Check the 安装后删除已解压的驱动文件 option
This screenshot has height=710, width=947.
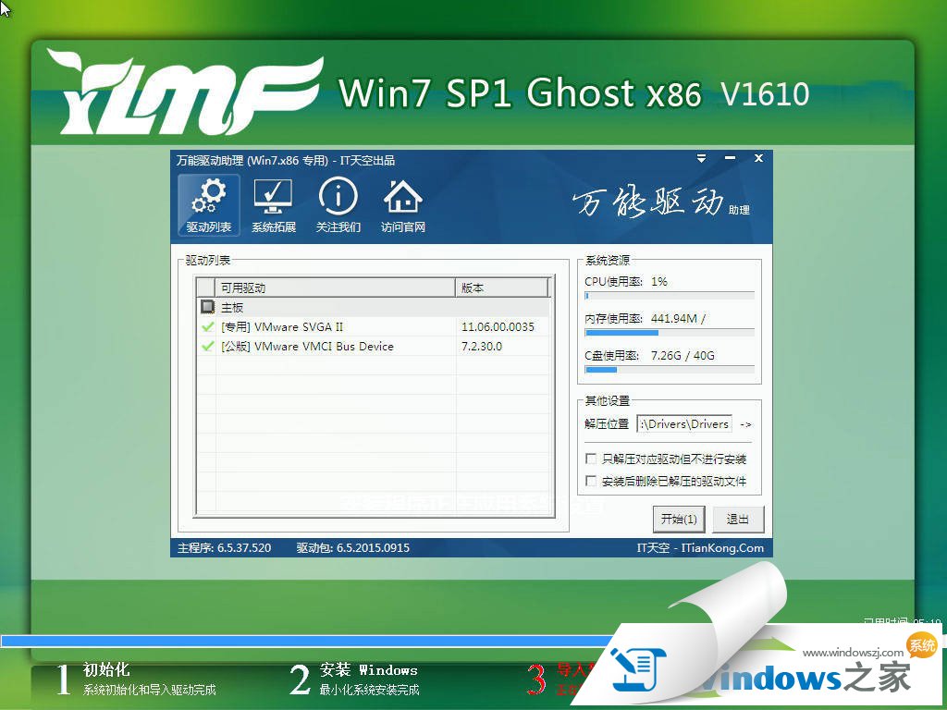(x=590, y=479)
